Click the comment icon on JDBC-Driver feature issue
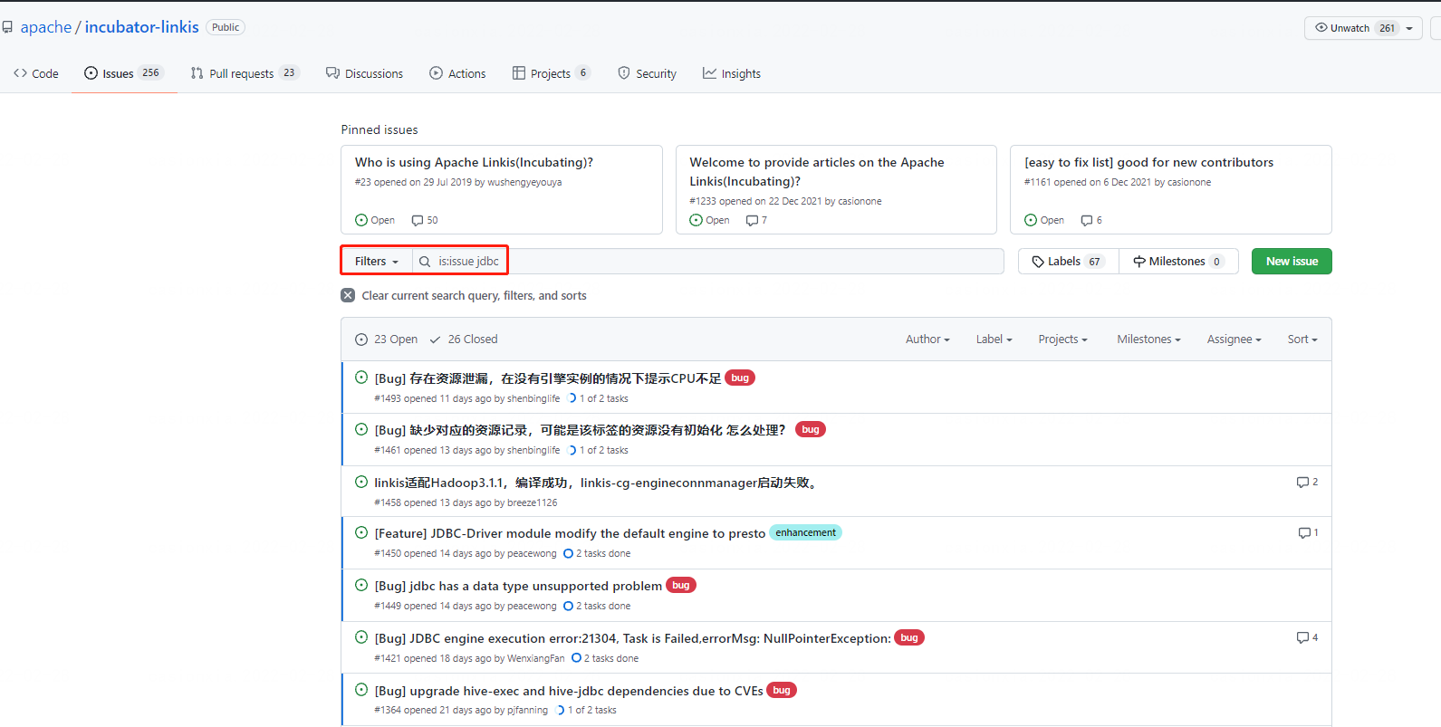 click(x=1304, y=533)
